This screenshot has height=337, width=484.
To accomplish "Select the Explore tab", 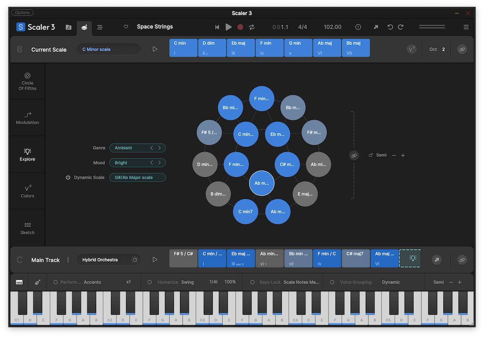I will [27, 154].
